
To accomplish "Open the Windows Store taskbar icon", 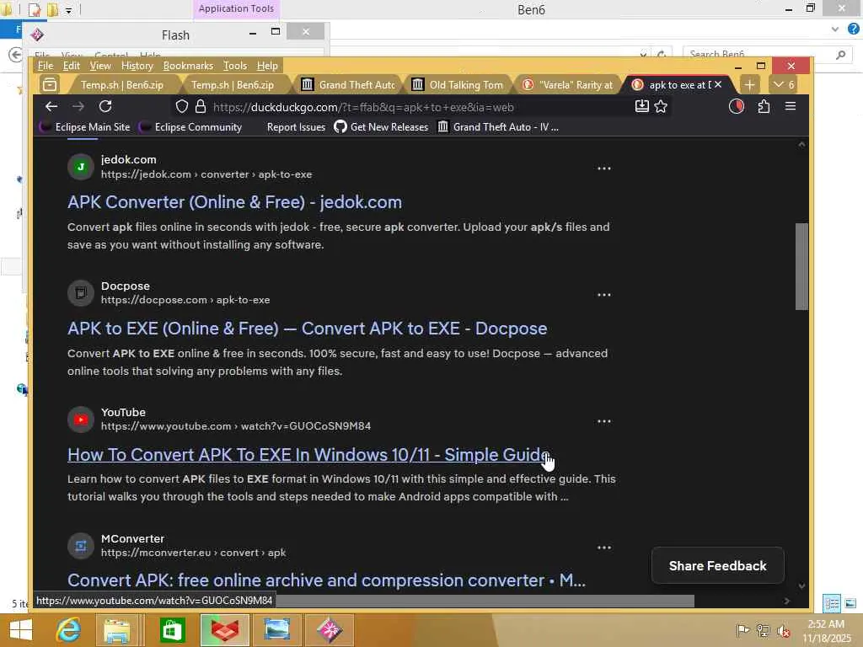I will (172, 630).
